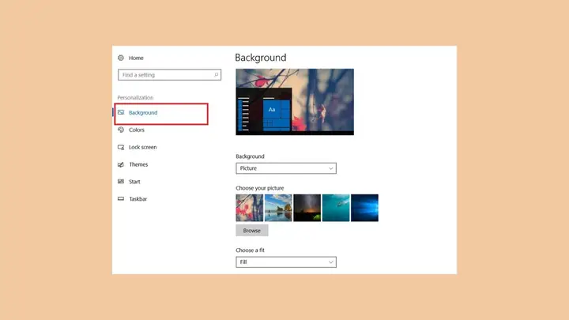
Task: Pick the blue Windows logo wallpaper thumbnail
Action: coord(364,208)
